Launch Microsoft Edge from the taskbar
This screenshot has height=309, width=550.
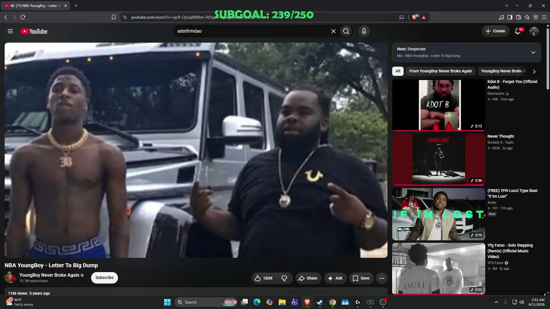(257, 302)
